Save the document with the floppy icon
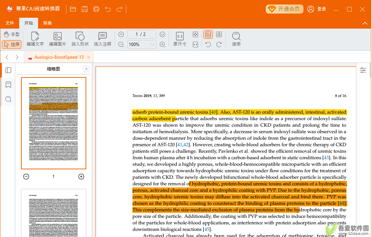This screenshot has height=237, width=372. (x=84, y=9)
